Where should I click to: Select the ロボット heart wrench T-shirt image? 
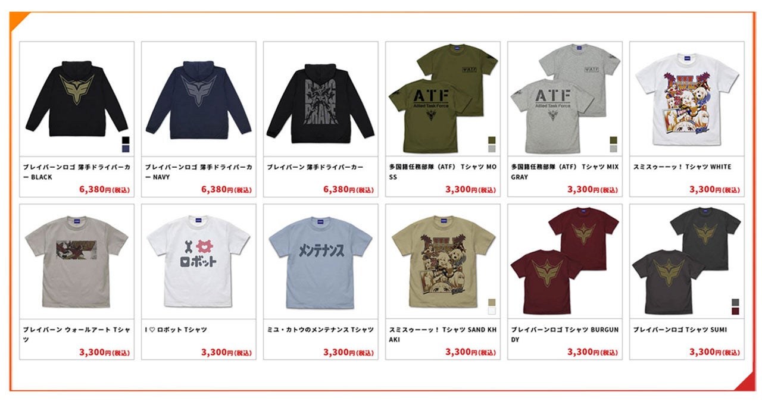[x=198, y=261]
